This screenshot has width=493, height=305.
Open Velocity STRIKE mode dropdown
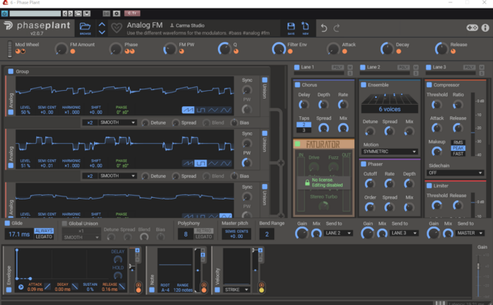coord(236,290)
